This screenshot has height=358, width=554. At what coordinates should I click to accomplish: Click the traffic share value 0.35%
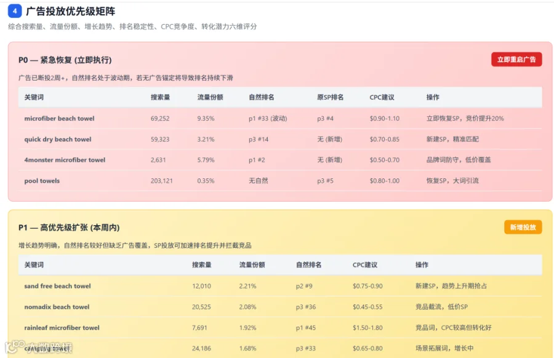click(206, 181)
